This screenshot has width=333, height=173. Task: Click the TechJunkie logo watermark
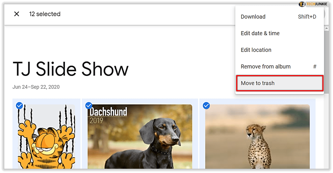pyautogui.click(x=313, y=4)
